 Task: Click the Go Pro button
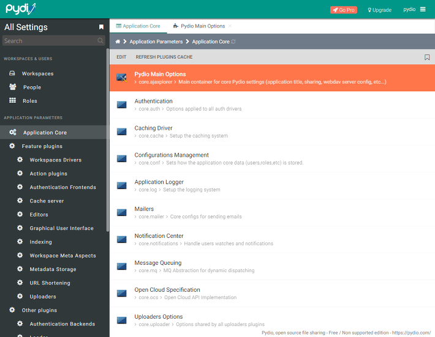(x=344, y=10)
